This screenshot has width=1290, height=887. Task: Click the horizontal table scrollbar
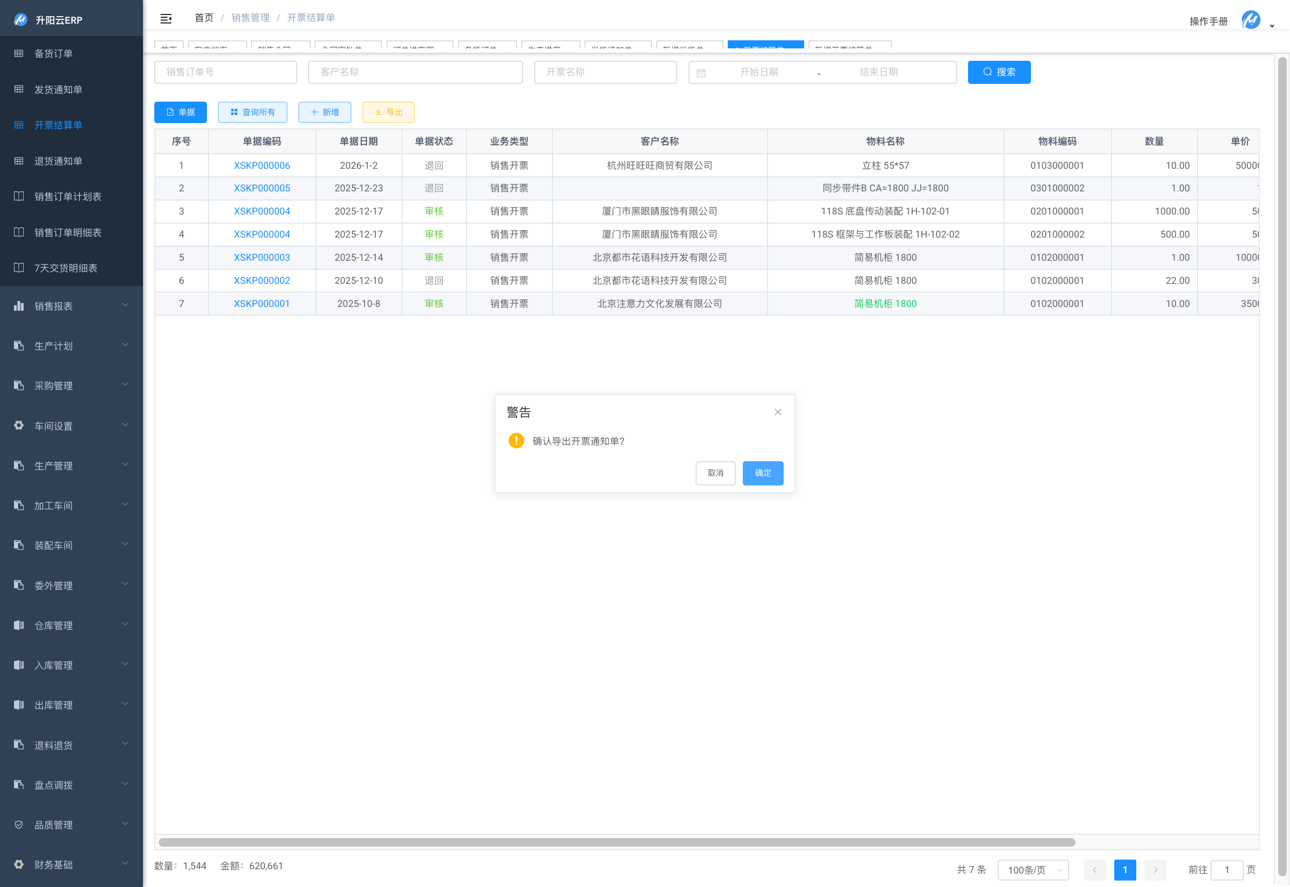617,842
